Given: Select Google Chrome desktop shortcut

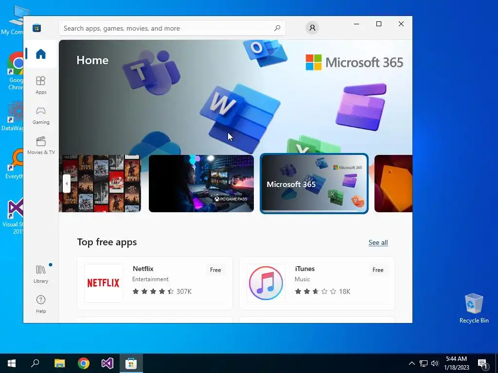Looking at the screenshot, I should tap(15, 71).
